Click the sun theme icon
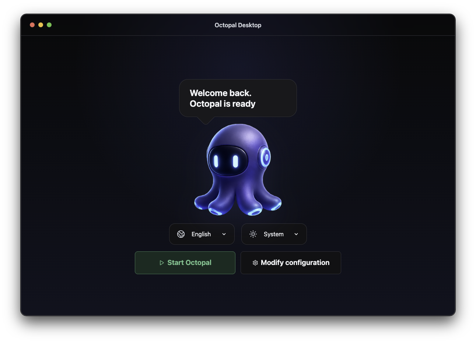The height and width of the screenshot is (343, 476). click(253, 234)
